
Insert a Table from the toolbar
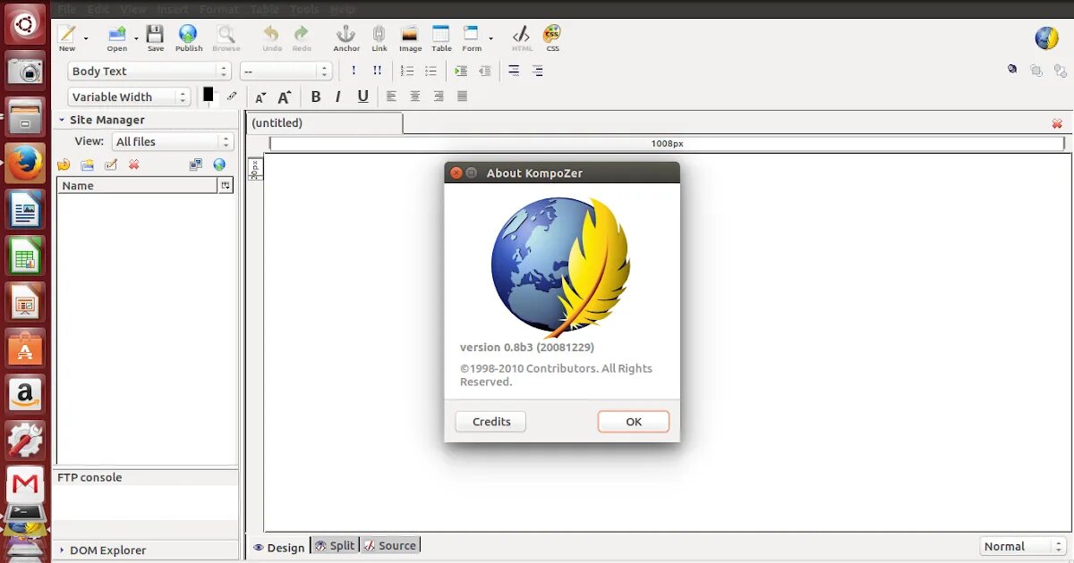(441, 37)
